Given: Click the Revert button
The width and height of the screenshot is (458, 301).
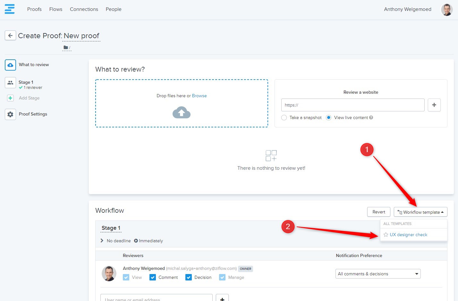Looking at the screenshot, I should click(x=378, y=212).
